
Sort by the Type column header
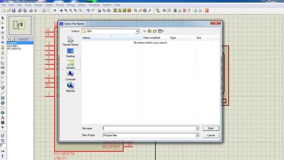(x=181, y=38)
